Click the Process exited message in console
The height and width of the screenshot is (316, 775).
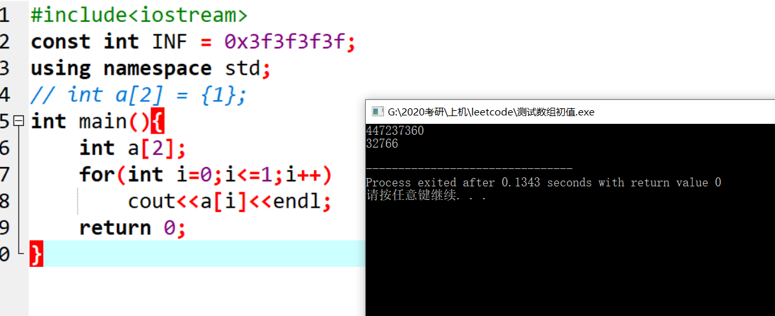[x=544, y=183]
